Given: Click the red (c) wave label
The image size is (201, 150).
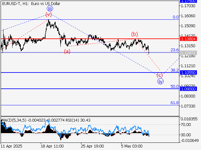Looking at the screenshot, I should [x=160, y=75].
